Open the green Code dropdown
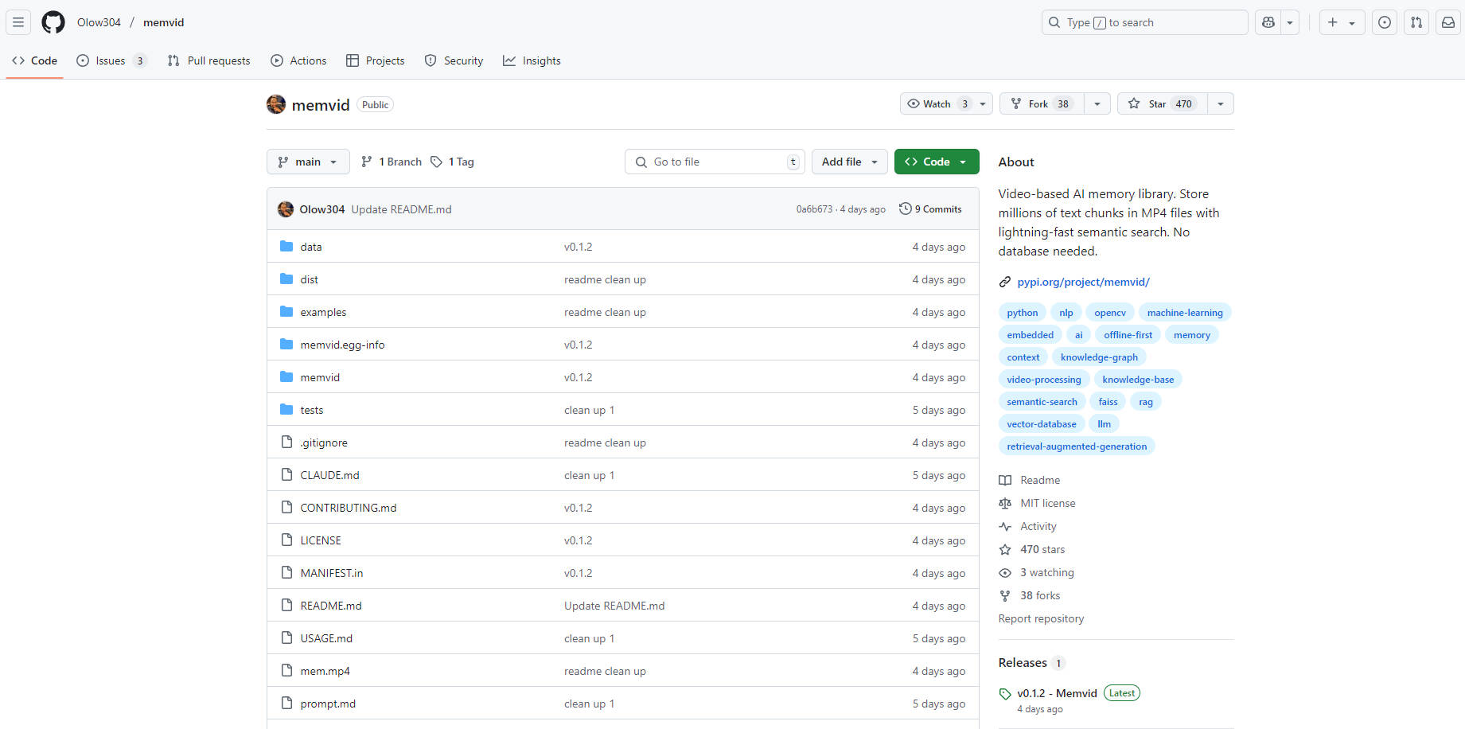 click(936, 162)
